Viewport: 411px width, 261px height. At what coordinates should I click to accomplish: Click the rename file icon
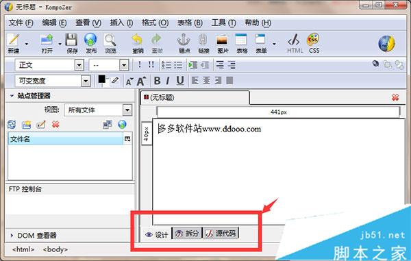(41, 125)
